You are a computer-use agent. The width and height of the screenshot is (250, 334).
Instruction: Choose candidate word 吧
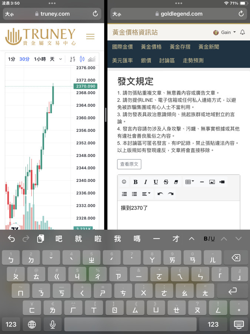click(59, 239)
